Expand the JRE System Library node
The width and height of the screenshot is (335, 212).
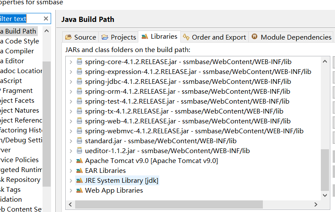point(71,181)
